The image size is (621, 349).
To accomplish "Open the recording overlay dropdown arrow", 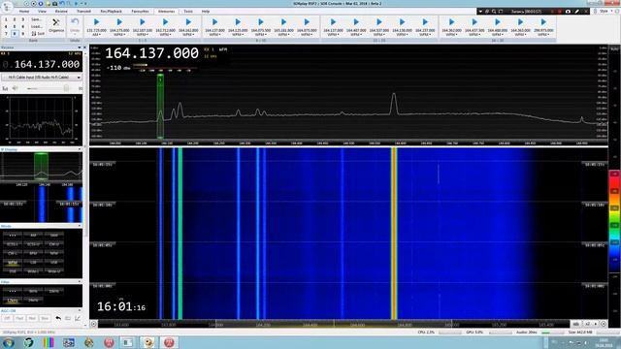I will coord(480,12).
